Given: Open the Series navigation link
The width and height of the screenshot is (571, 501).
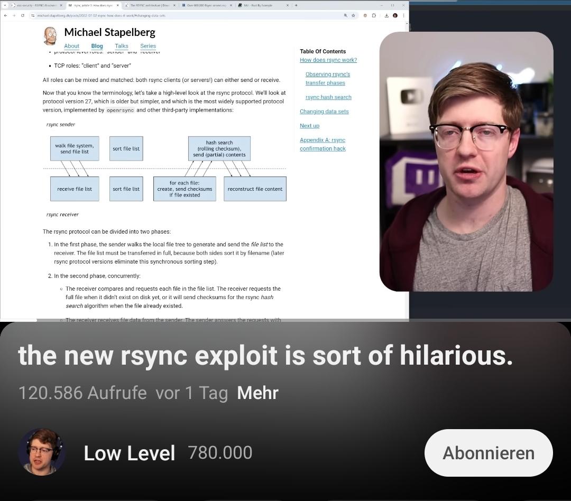Looking at the screenshot, I should coord(148,46).
